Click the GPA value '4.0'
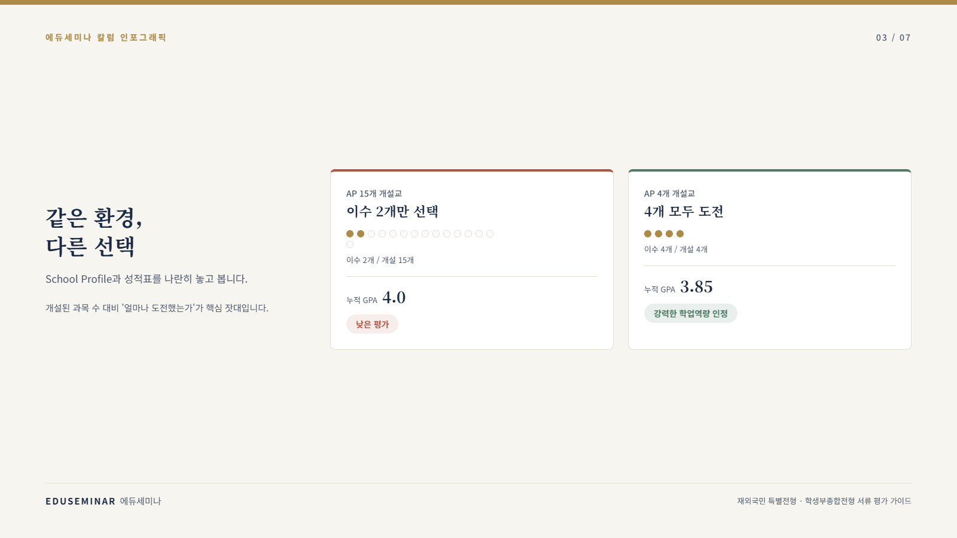Image resolution: width=957 pixels, height=538 pixels. coord(394,298)
